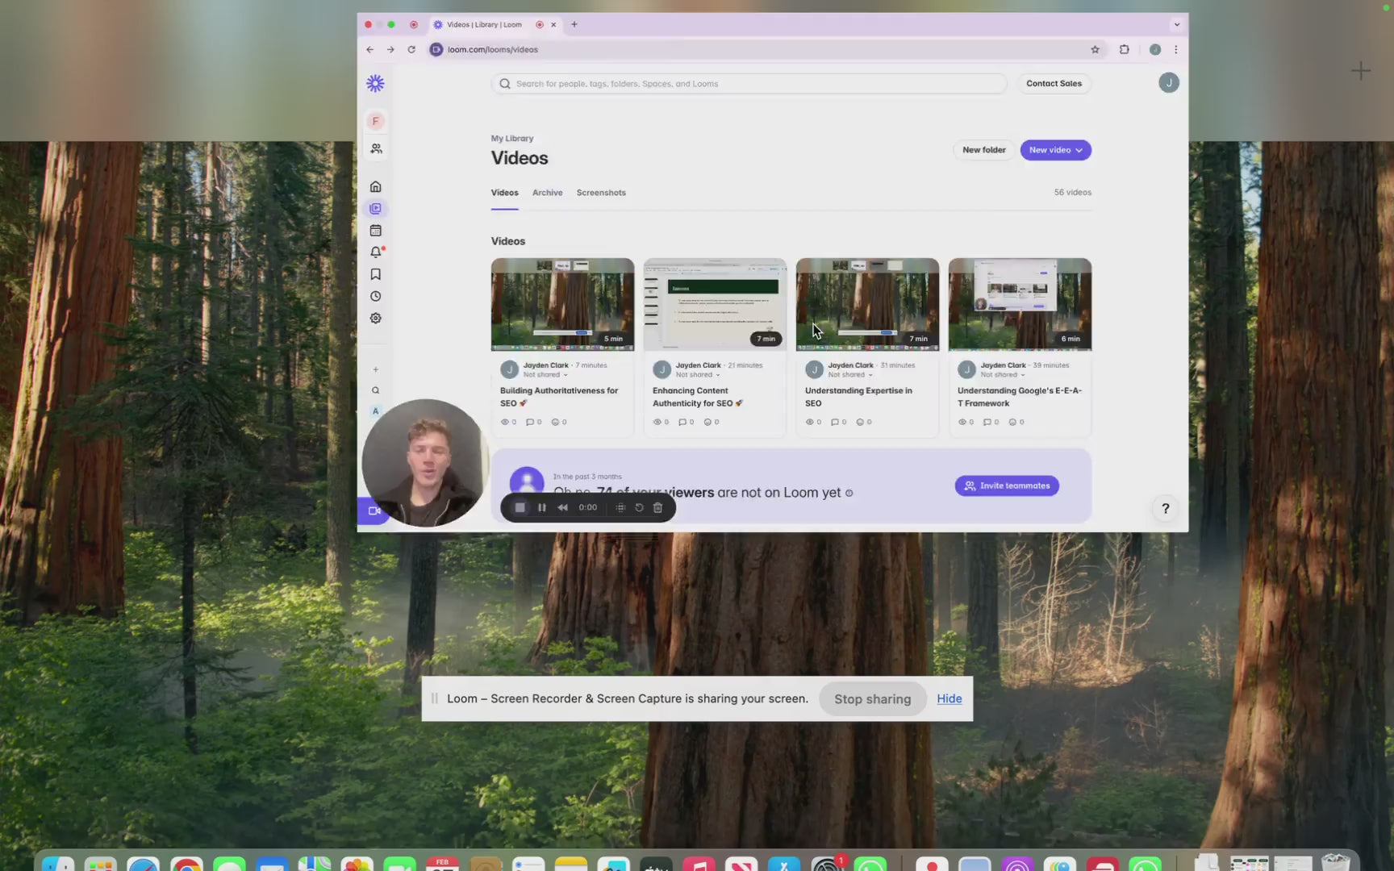
Task: Open the Enhancing Content Authenticity video thumbnail
Action: click(x=714, y=304)
